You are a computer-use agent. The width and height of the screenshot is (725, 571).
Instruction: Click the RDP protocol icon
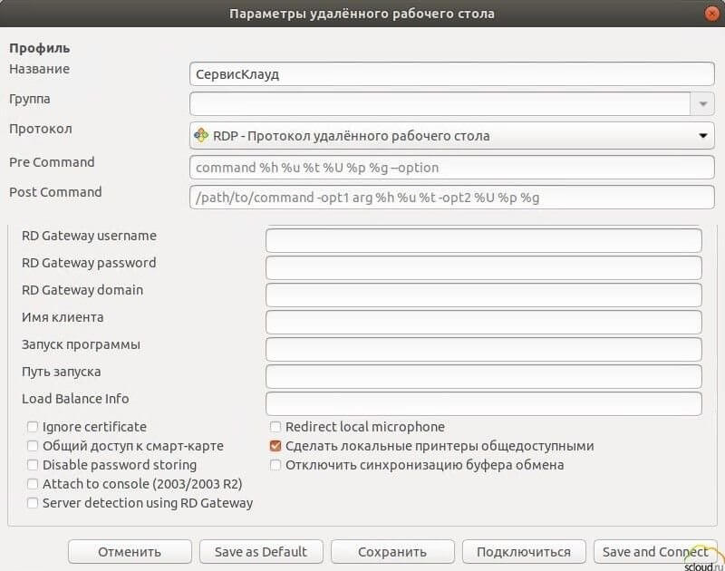pyautogui.click(x=201, y=136)
